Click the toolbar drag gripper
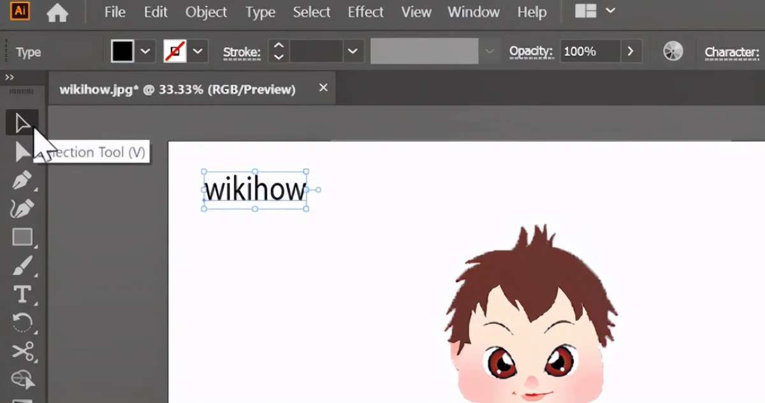765x403 pixels. pos(22,92)
